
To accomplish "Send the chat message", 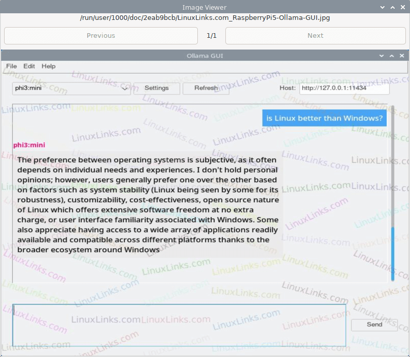I will click(x=374, y=325).
